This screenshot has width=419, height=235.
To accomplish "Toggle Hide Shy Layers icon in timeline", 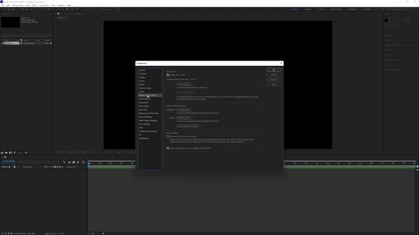I will pos(69,162).
